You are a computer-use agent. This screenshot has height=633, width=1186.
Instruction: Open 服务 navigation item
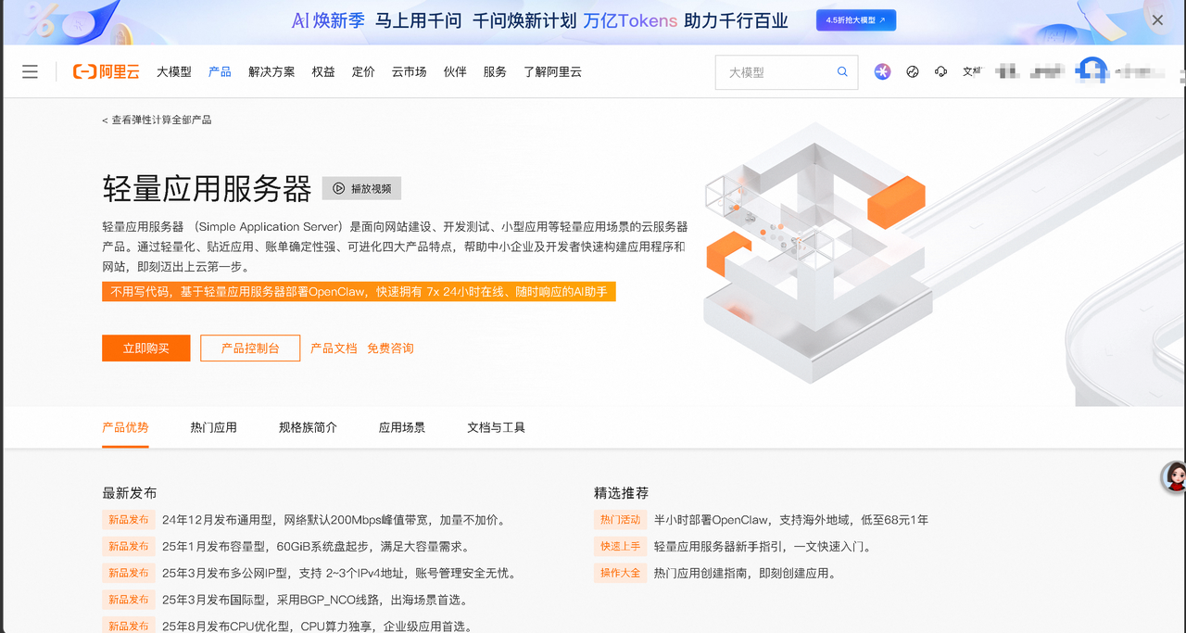tap(495, 71)
